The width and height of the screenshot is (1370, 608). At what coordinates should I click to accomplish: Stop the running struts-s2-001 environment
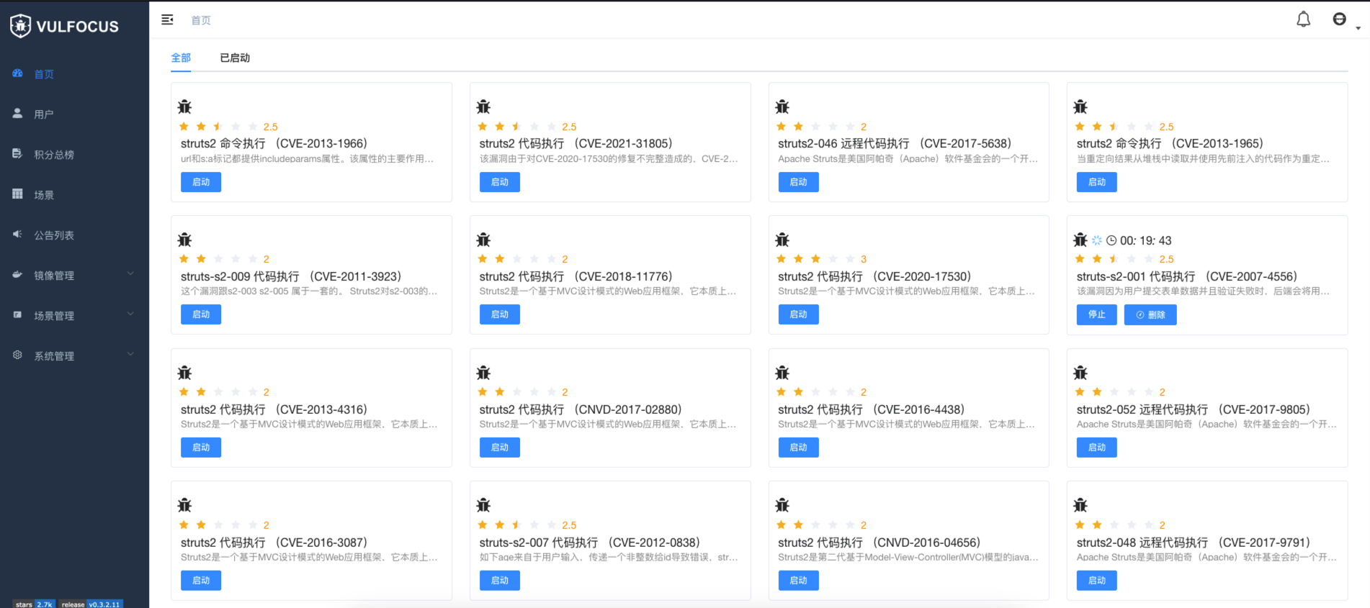point(1096,314)
